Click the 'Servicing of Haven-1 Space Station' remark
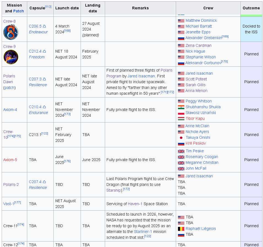Viewport: 263px width, 247px height. [137, 204]
